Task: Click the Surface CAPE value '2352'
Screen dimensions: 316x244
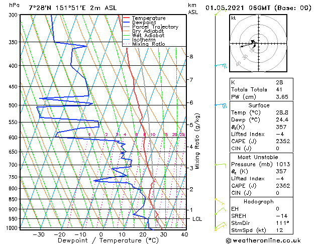Action: (283, 141)
